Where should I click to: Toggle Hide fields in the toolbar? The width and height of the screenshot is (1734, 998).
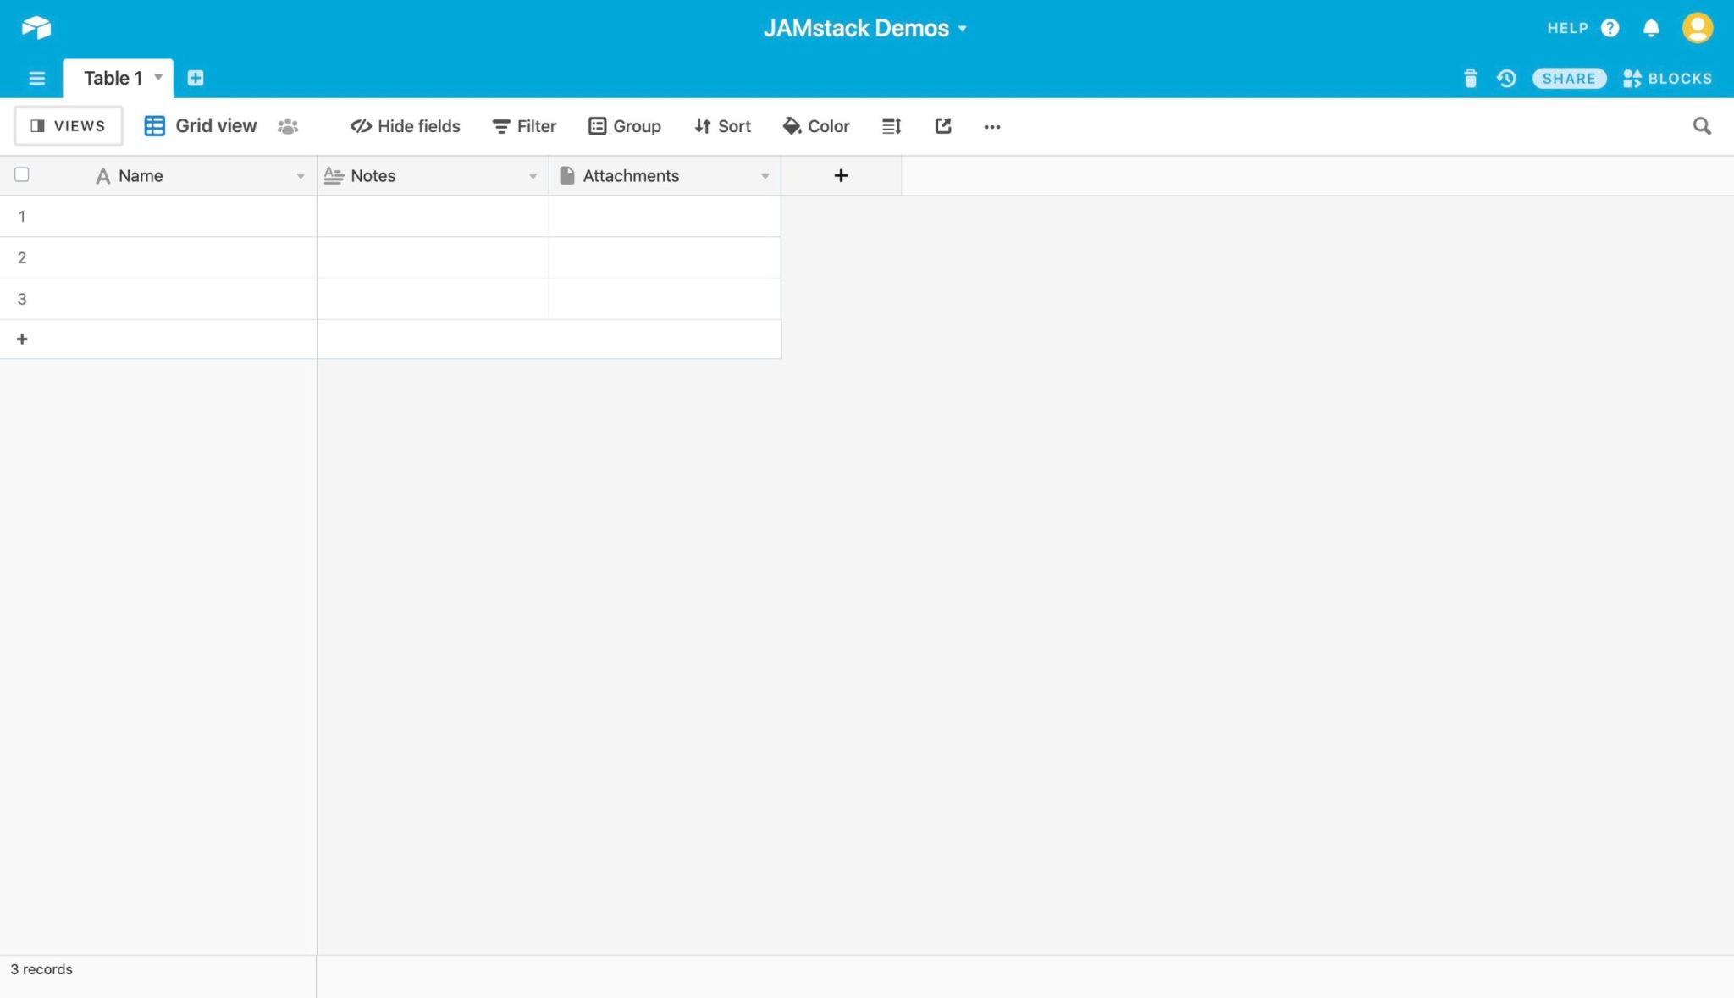point(405,125)
